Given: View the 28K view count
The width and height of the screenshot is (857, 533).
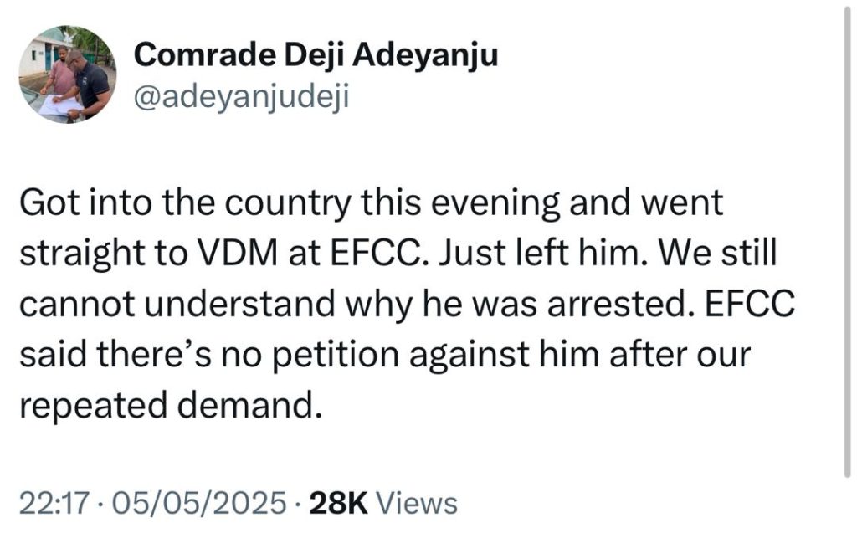Looking at the screenshot, I should 339,503.
